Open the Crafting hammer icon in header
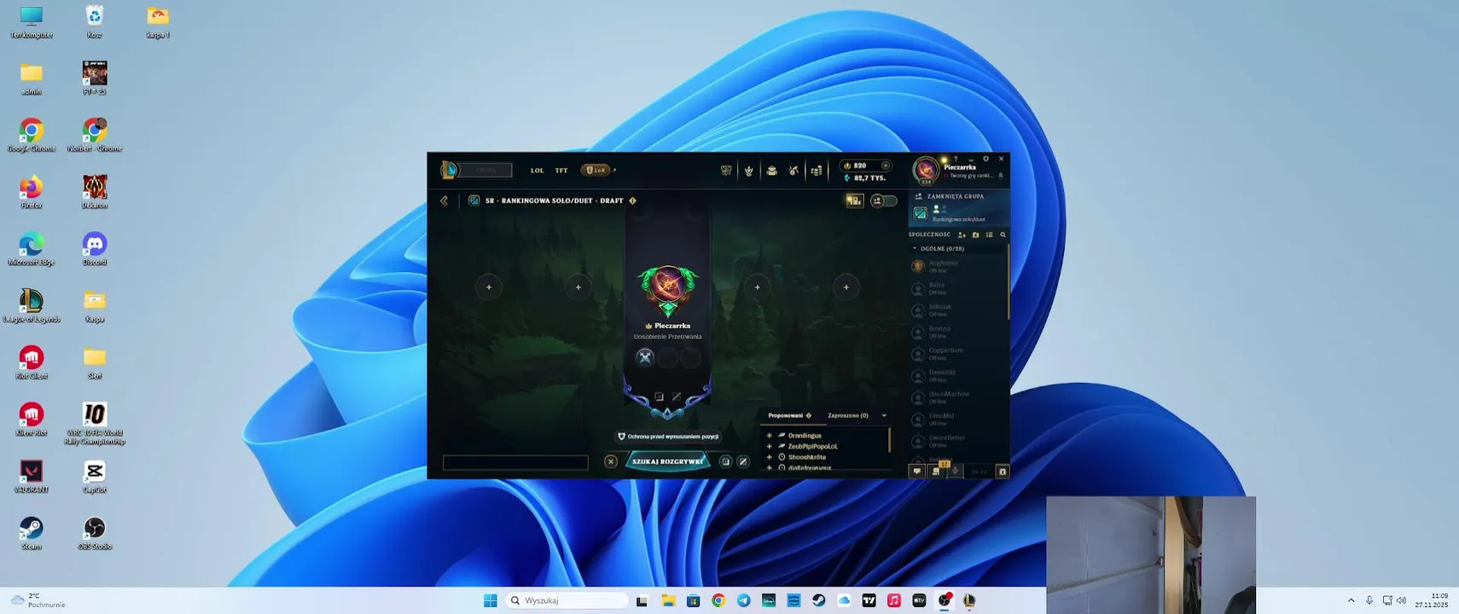 point(794,171)
